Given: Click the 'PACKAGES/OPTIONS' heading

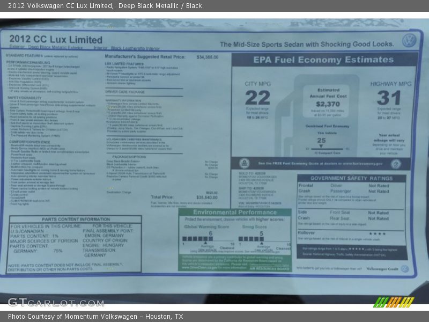Looking at the screenshot, I should tap(129, 157).
